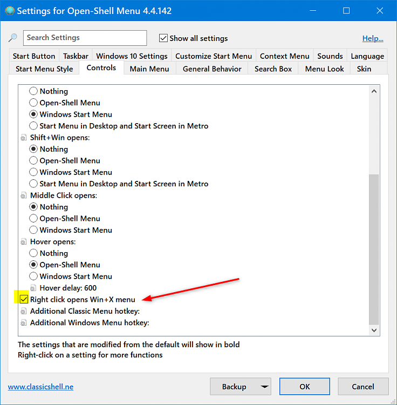
Task: Click scrollbar down arrow in settings list
Action: click(x=374, y=330)
